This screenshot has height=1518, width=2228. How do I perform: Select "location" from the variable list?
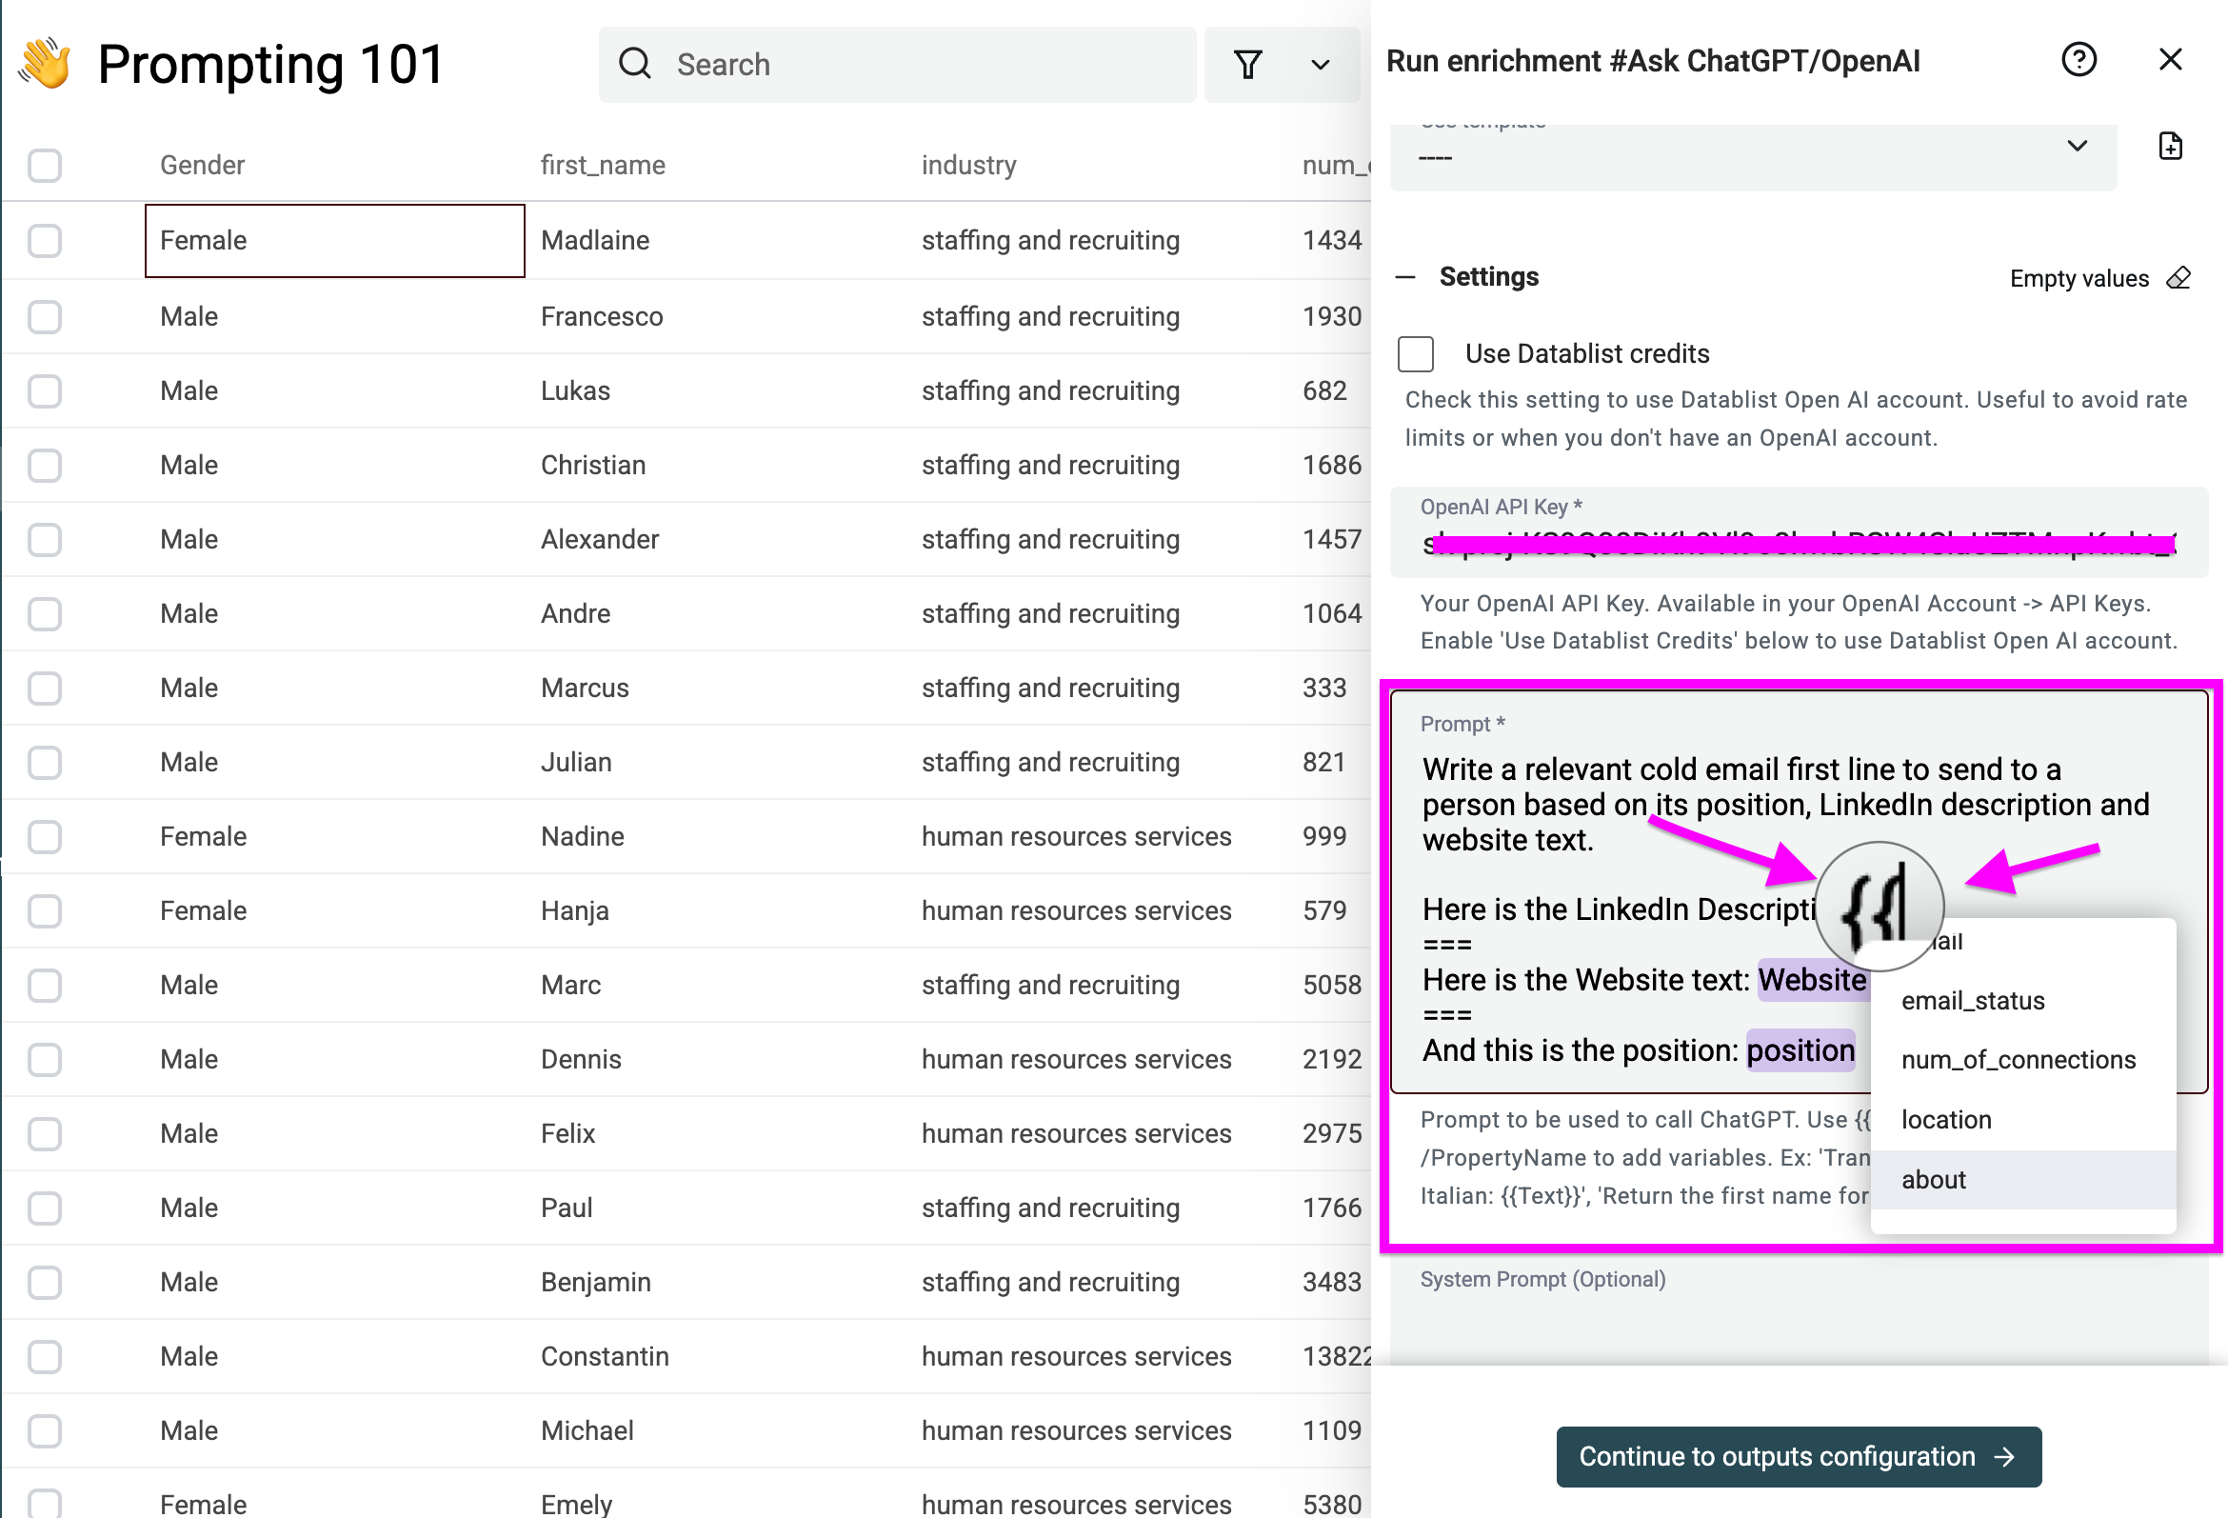[1946, 1119]
